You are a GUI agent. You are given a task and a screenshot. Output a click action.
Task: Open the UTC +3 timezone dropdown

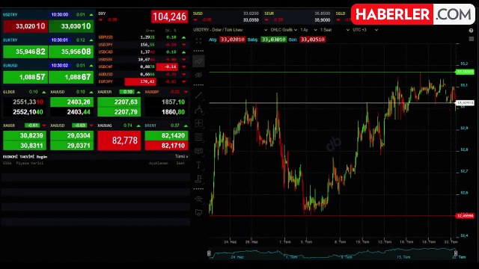[365, 30]
